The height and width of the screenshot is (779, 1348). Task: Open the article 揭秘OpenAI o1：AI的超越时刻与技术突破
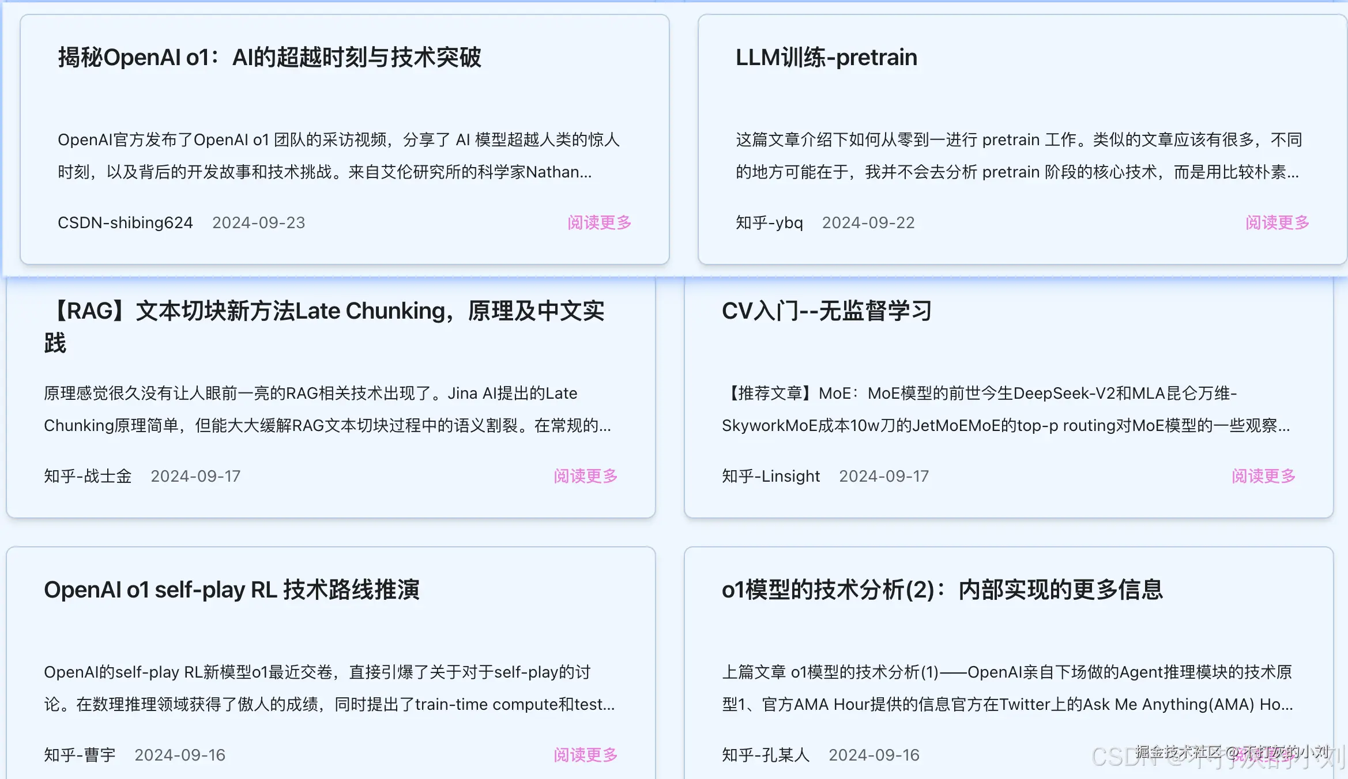pos(270,58)
